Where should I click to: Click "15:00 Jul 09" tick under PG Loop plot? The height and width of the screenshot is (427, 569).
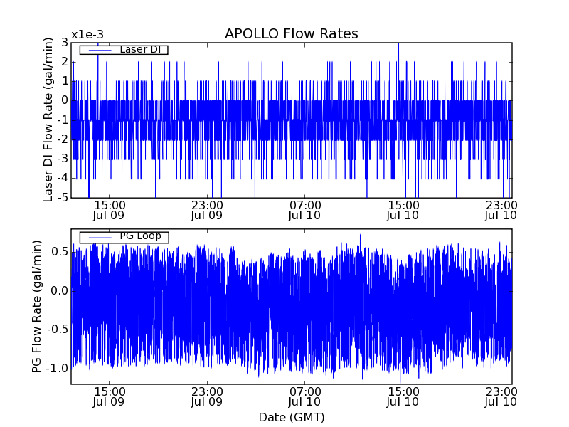click(110, 396)
